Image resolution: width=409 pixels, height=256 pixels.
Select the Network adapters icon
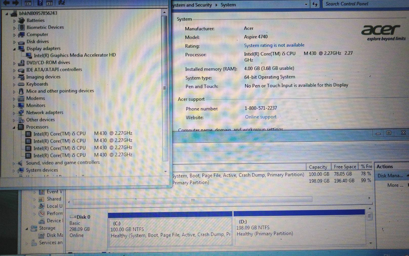point(21,113)
